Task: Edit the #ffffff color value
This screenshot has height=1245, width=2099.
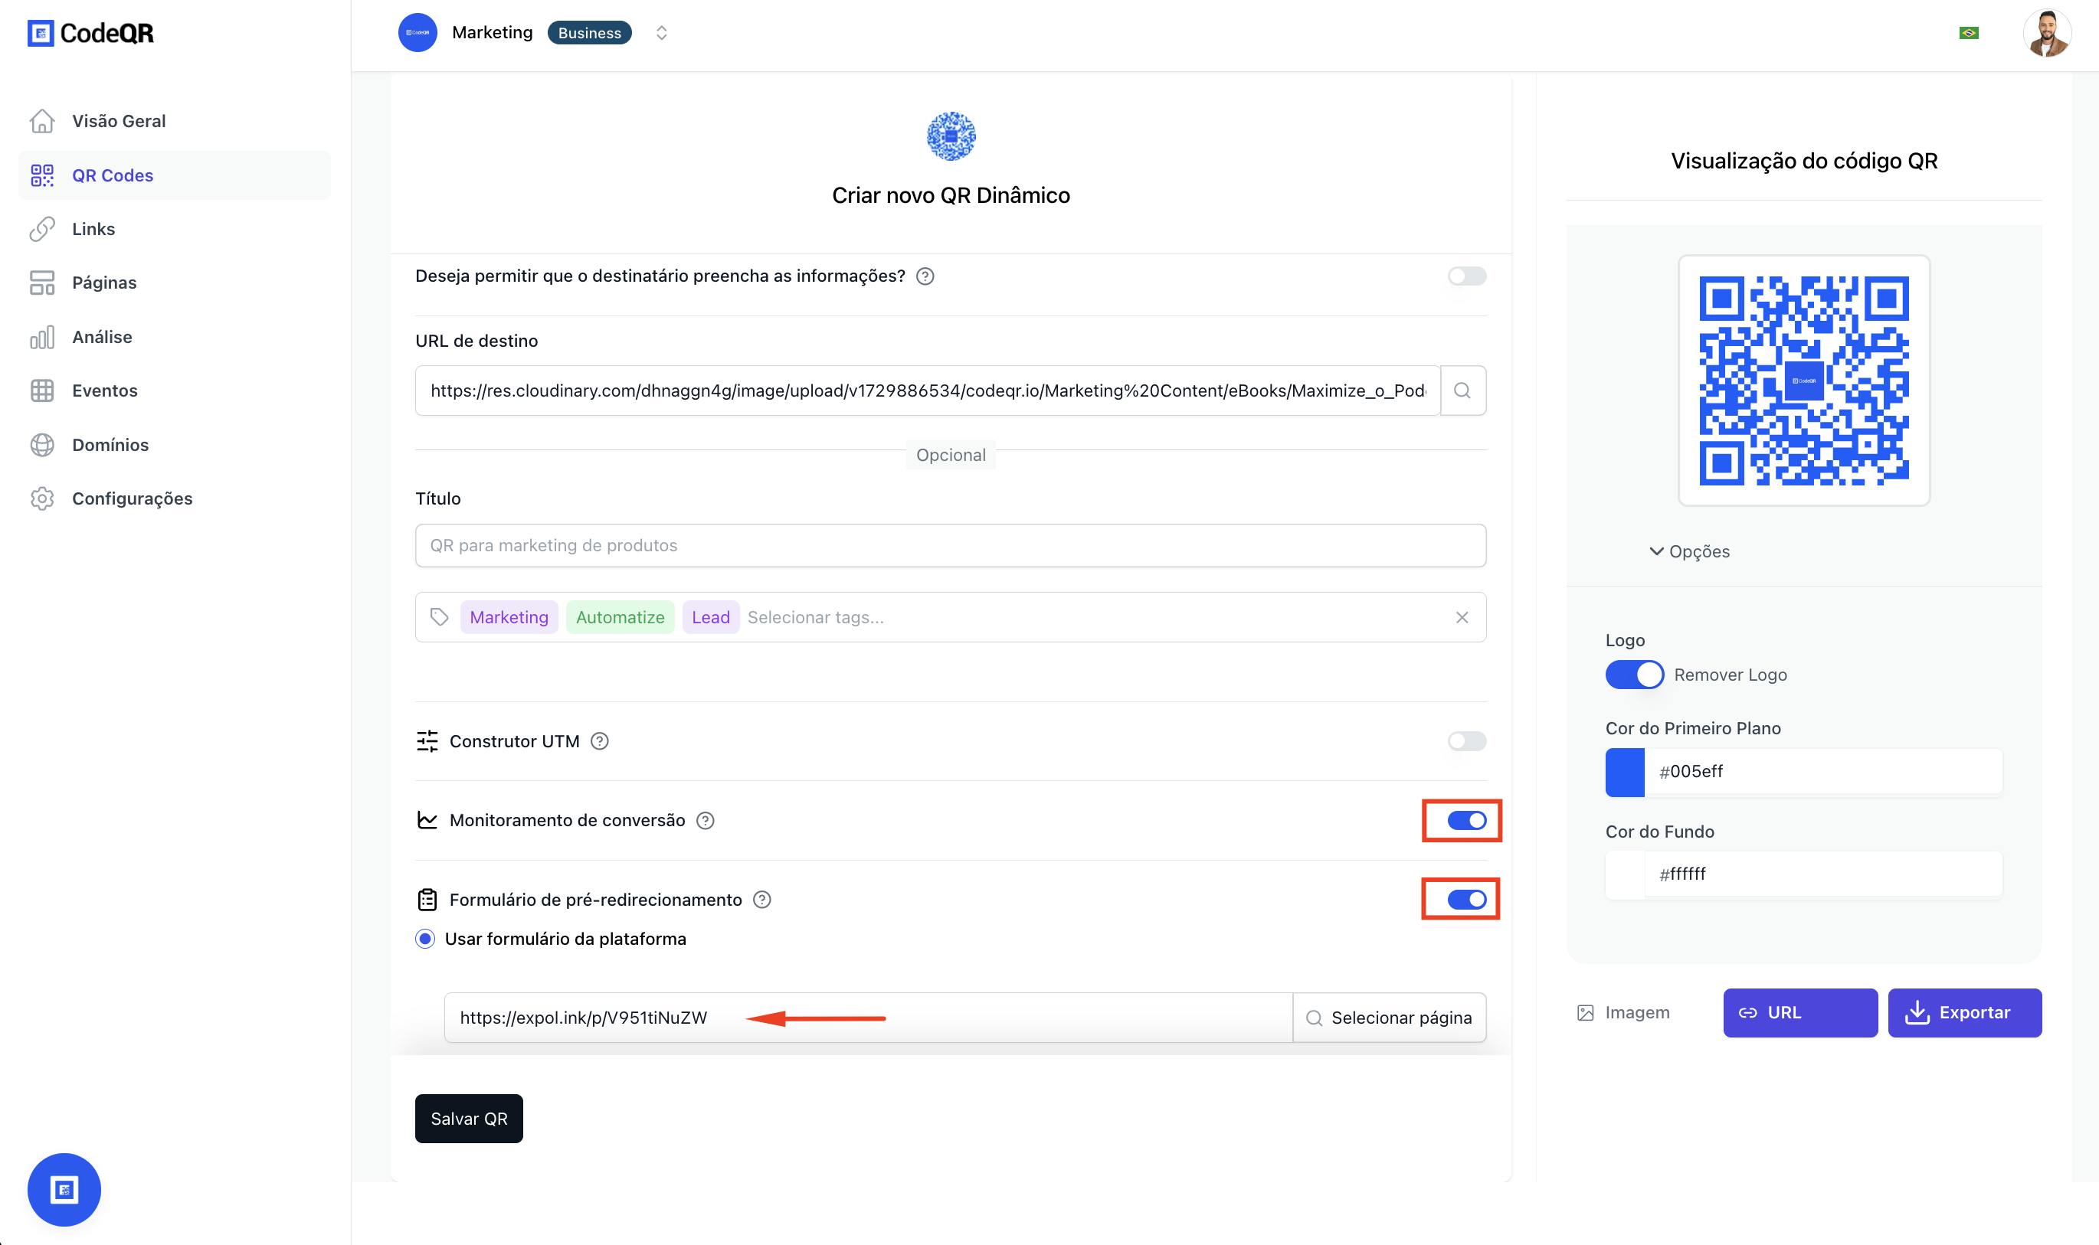Action: point(1824,875)
